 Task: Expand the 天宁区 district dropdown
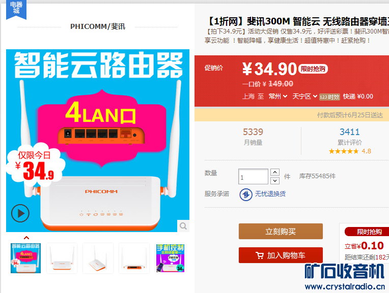click(x=304, y=96)
